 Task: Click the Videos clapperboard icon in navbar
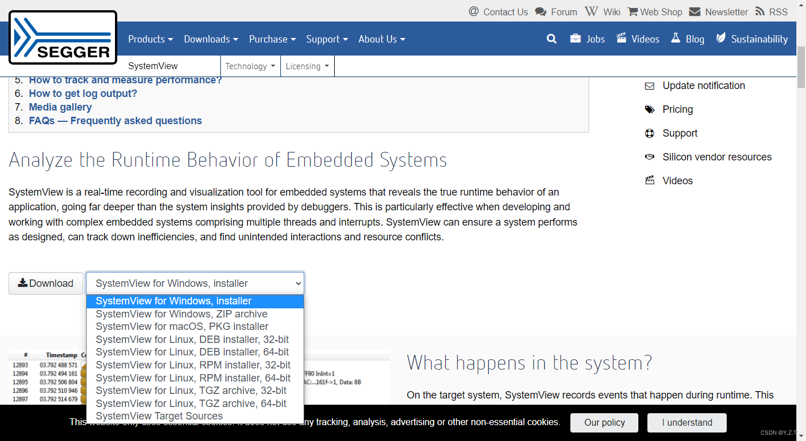pyautogui.click(x=621, y=39)
